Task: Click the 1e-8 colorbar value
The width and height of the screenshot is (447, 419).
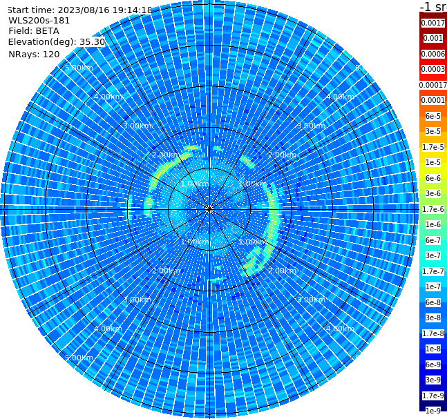Action: click(x=433, y=349)
